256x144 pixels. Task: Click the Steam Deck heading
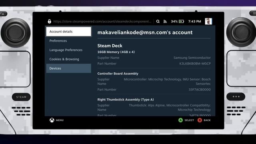[110, 46]
